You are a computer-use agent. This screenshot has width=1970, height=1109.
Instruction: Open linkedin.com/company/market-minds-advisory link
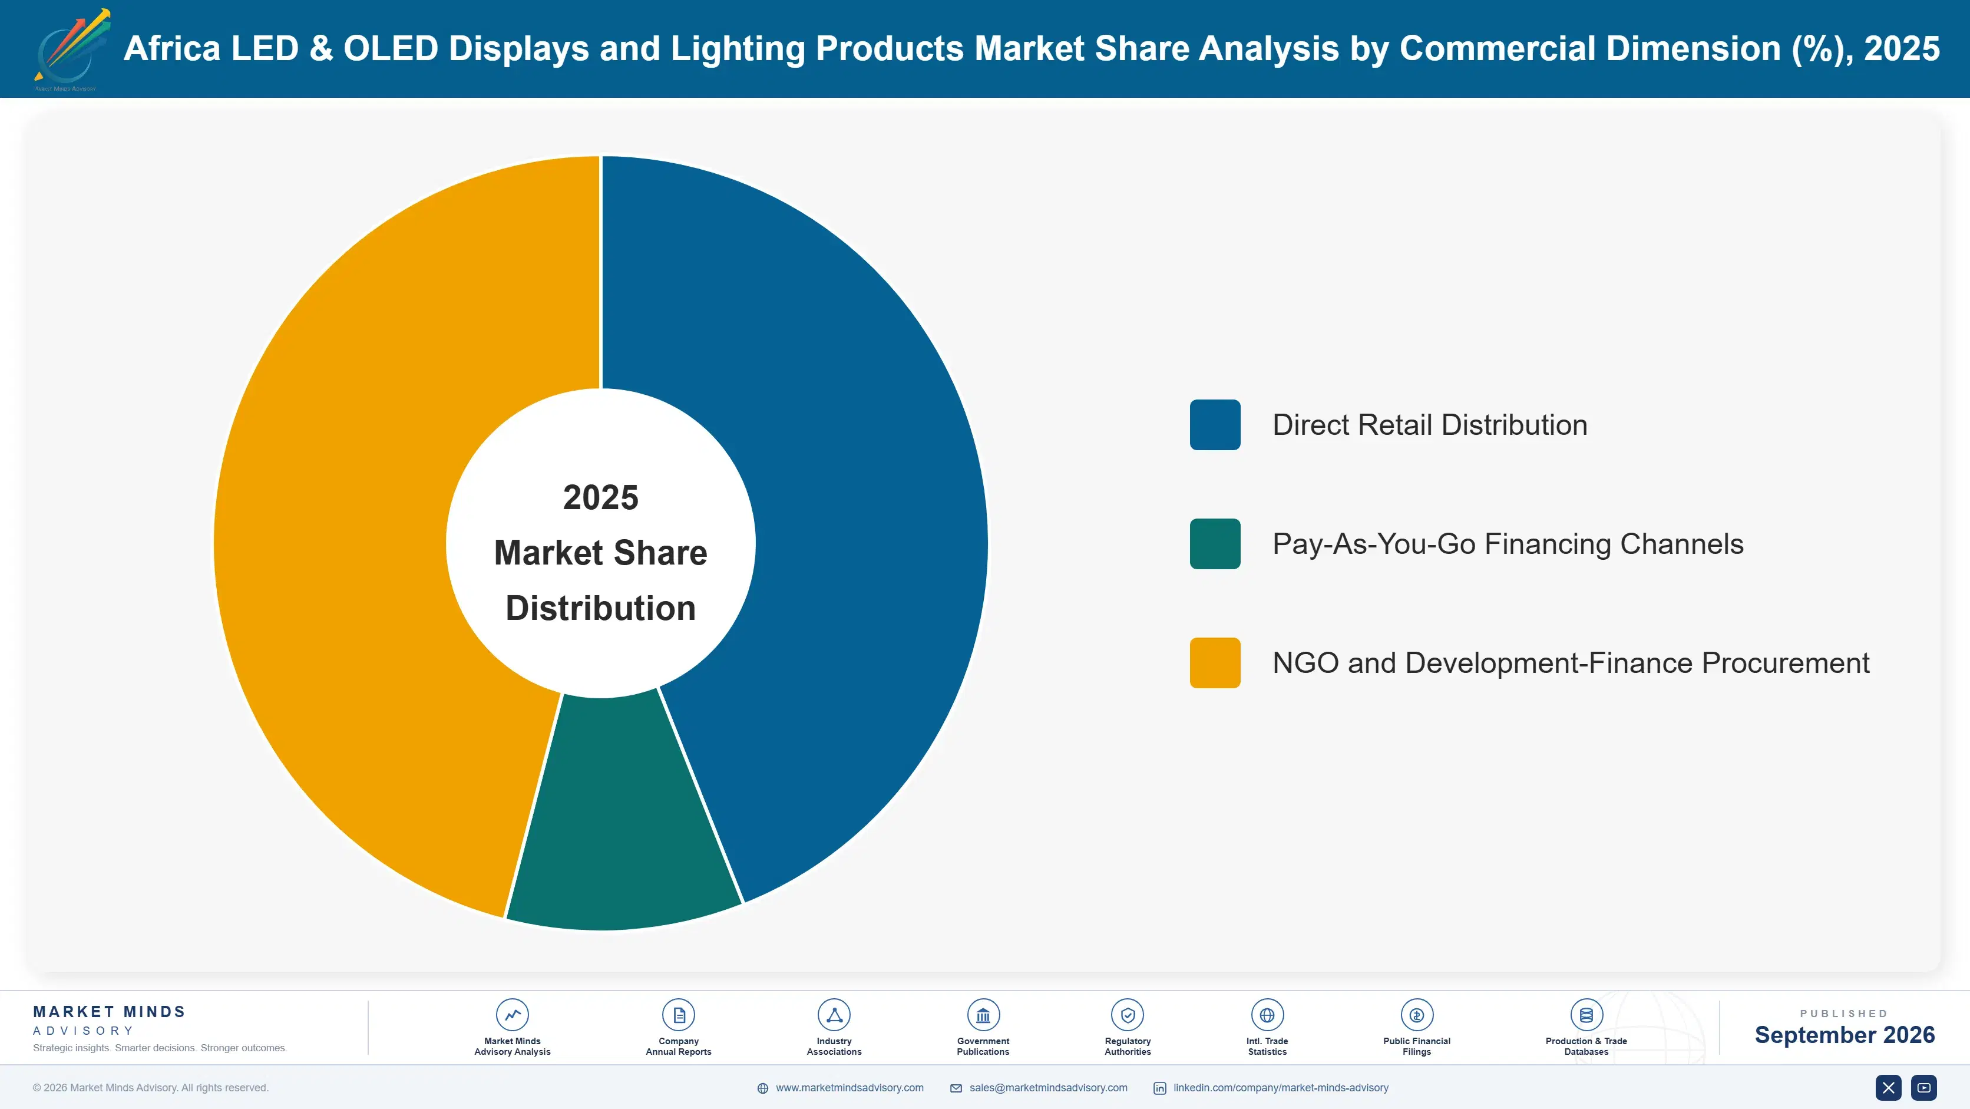(1281, 1088)
